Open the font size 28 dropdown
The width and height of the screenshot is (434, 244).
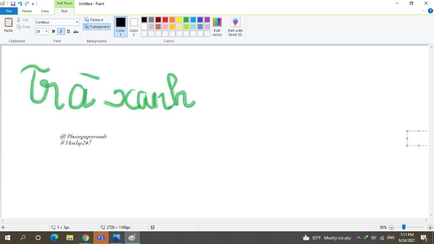[47, 31]
